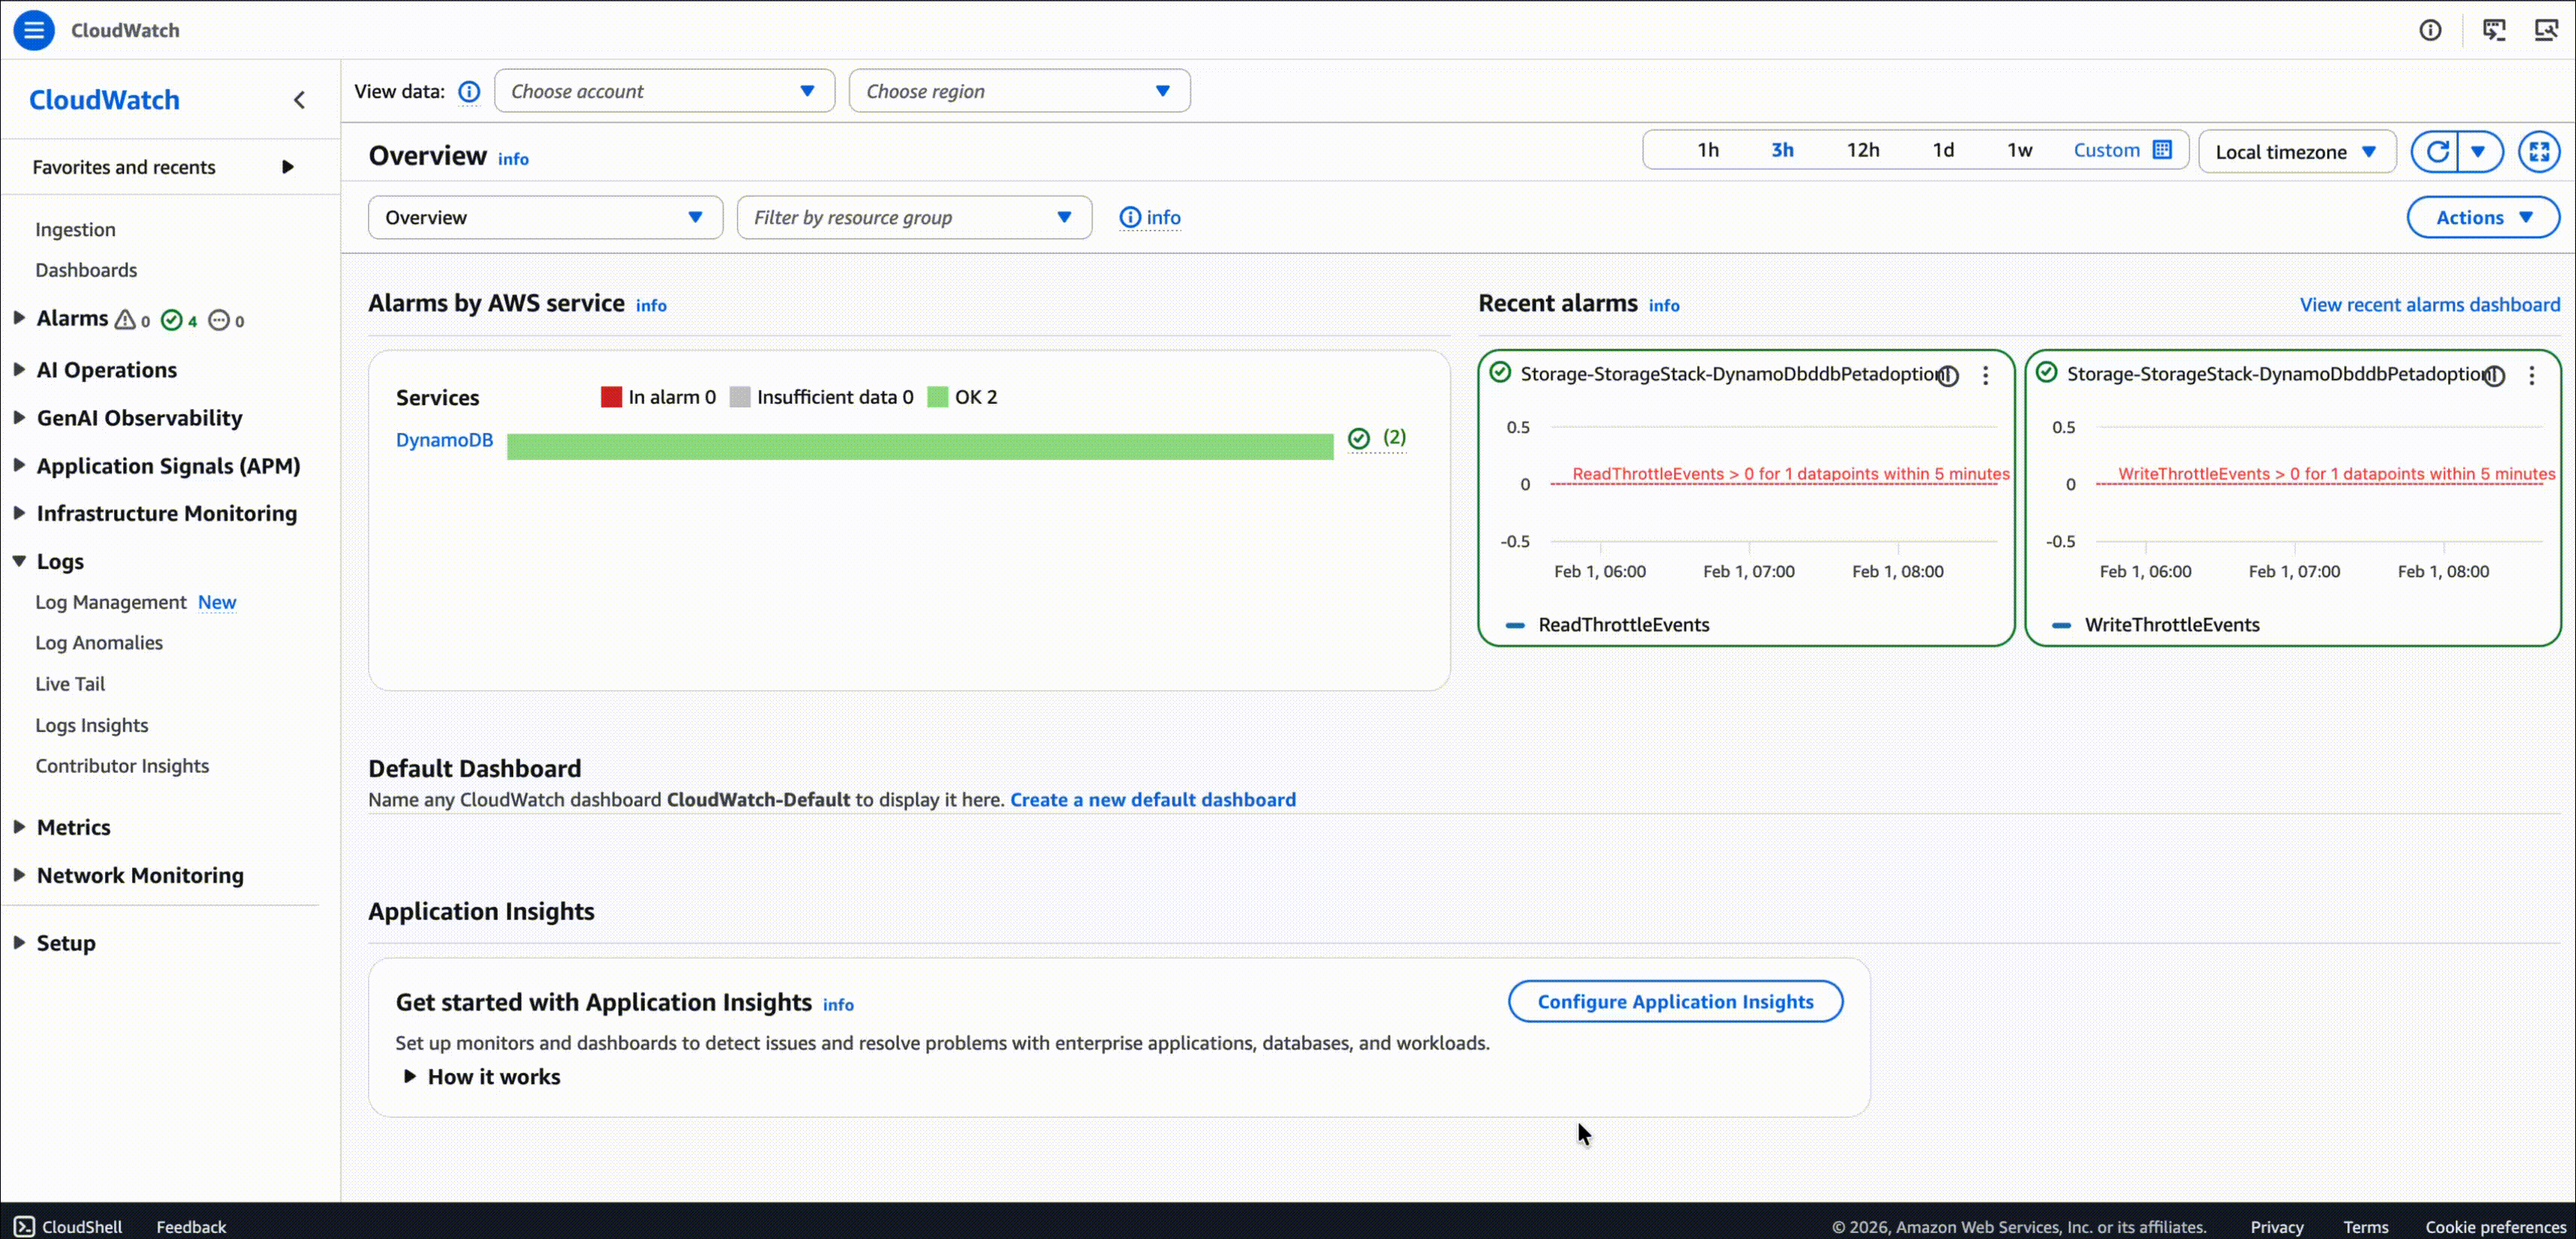Open the Choose region dropdown
Image resolution: width=2576 pixels, height=1239 pixels.
point(1019,91)
